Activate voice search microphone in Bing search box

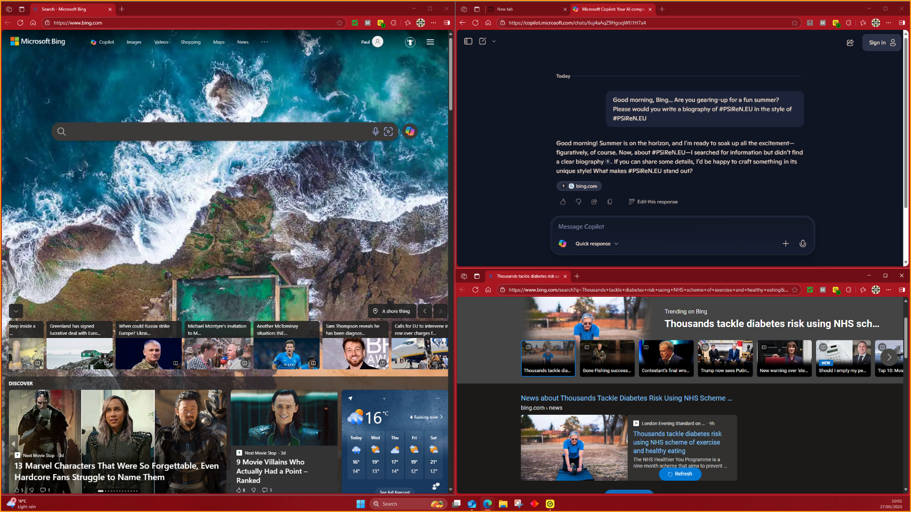[375, 131]
